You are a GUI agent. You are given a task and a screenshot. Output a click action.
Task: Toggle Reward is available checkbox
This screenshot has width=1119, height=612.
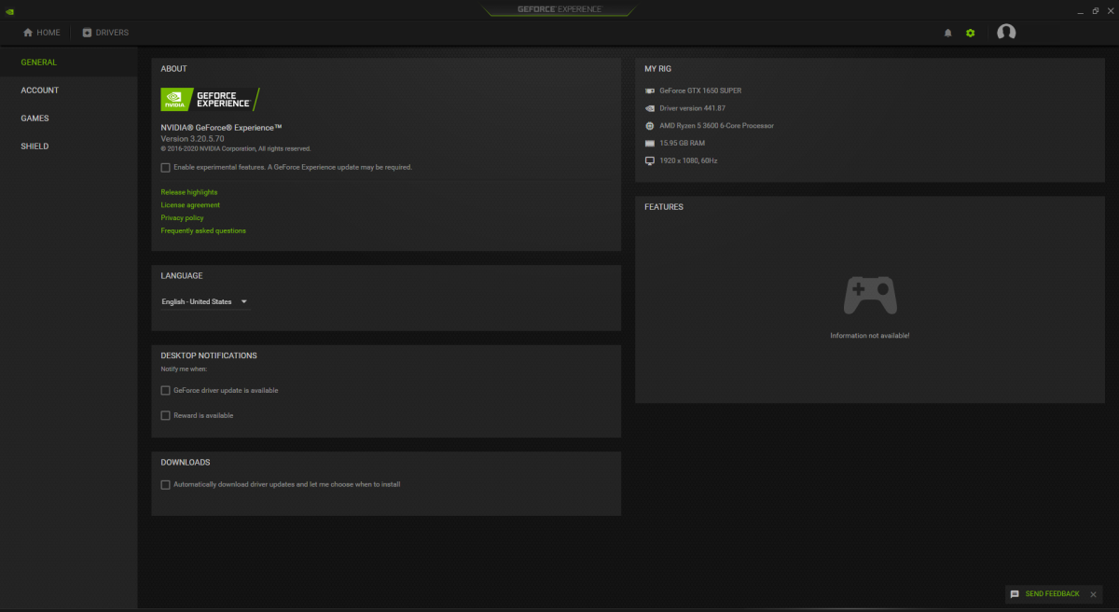(165, 415)
